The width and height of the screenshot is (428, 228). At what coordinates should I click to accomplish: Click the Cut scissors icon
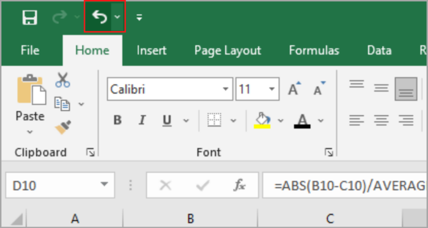(x=63, y=79)
